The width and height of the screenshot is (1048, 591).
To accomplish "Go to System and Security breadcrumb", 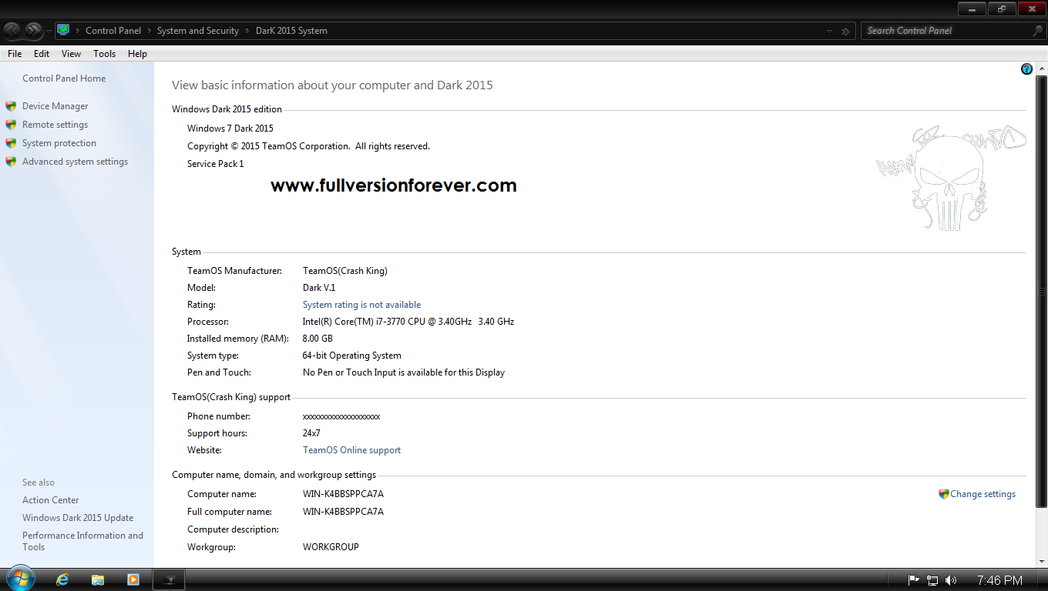I will tap(198, 31).
